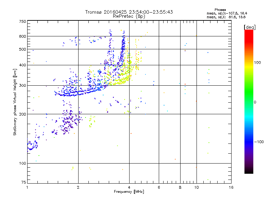Click the y-axis tick label '750'
The width and height of the screenshot is (272, 204).
click(x=22, y=21)
